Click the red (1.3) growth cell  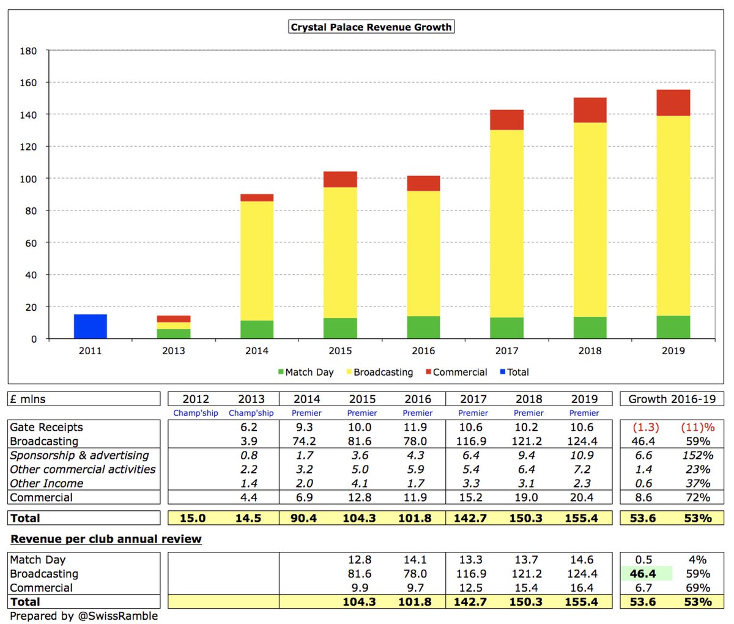645,427
